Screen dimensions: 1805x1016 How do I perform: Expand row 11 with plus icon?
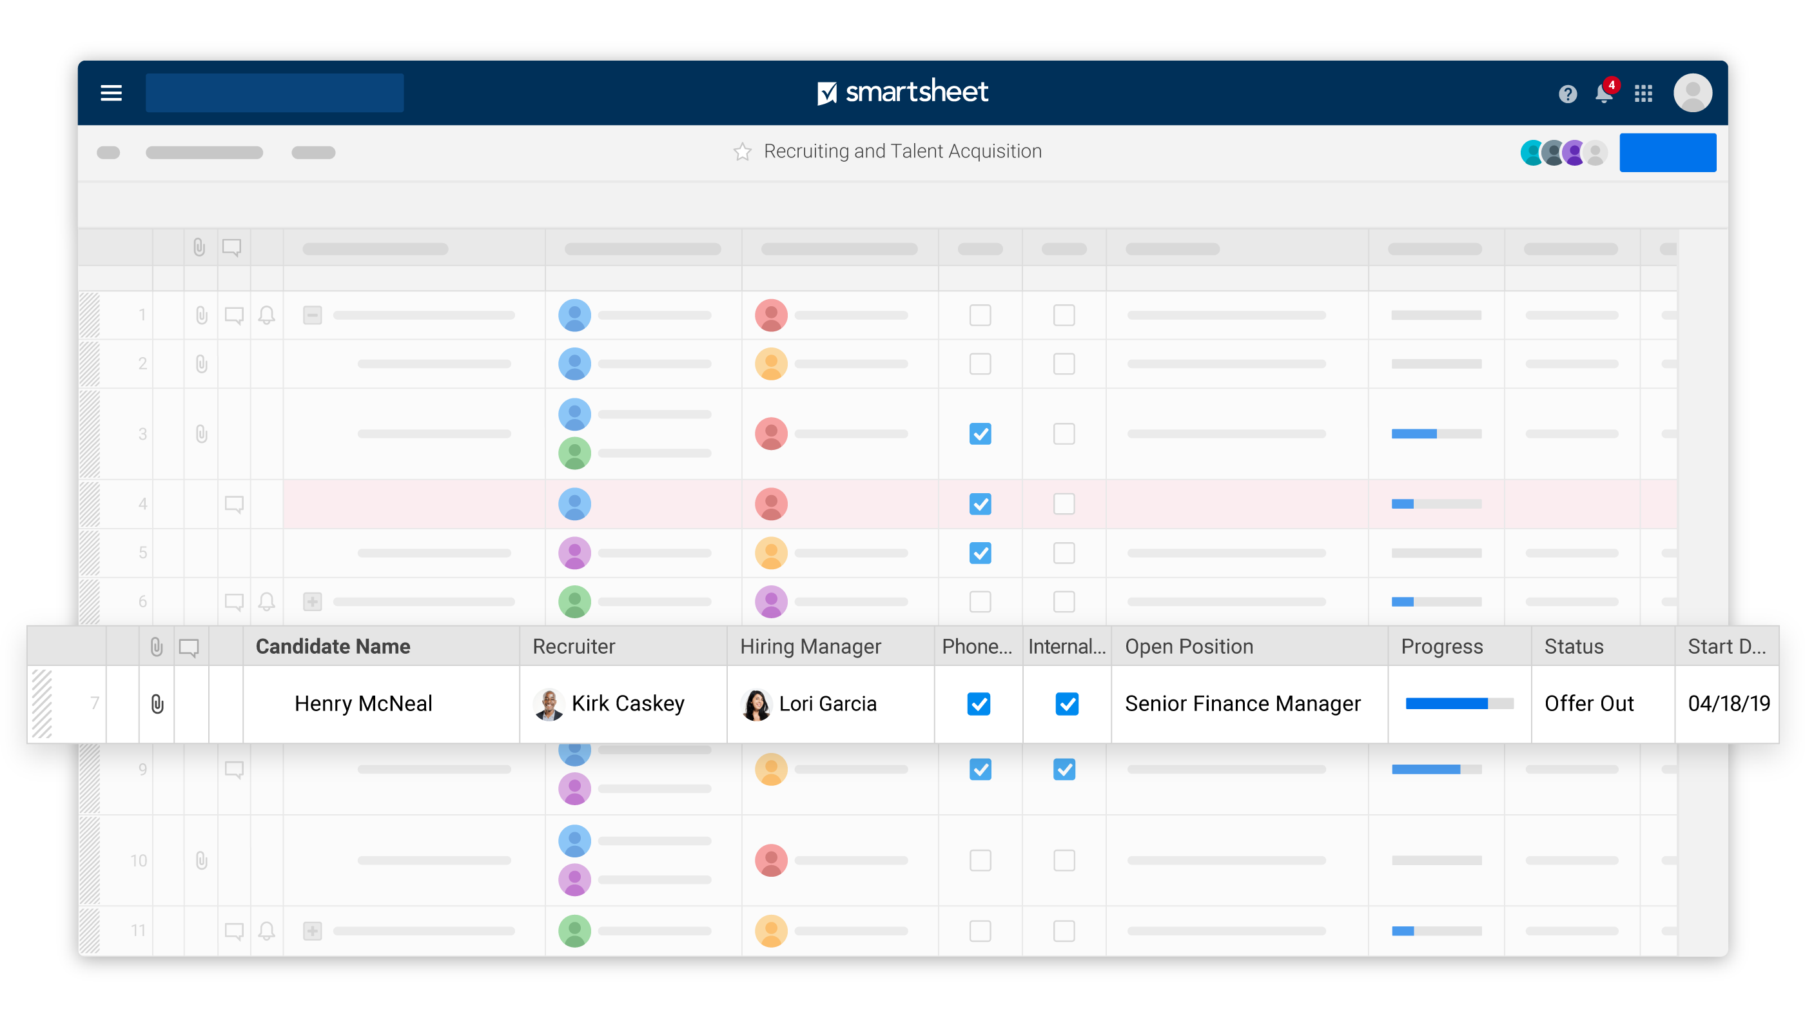313,930
